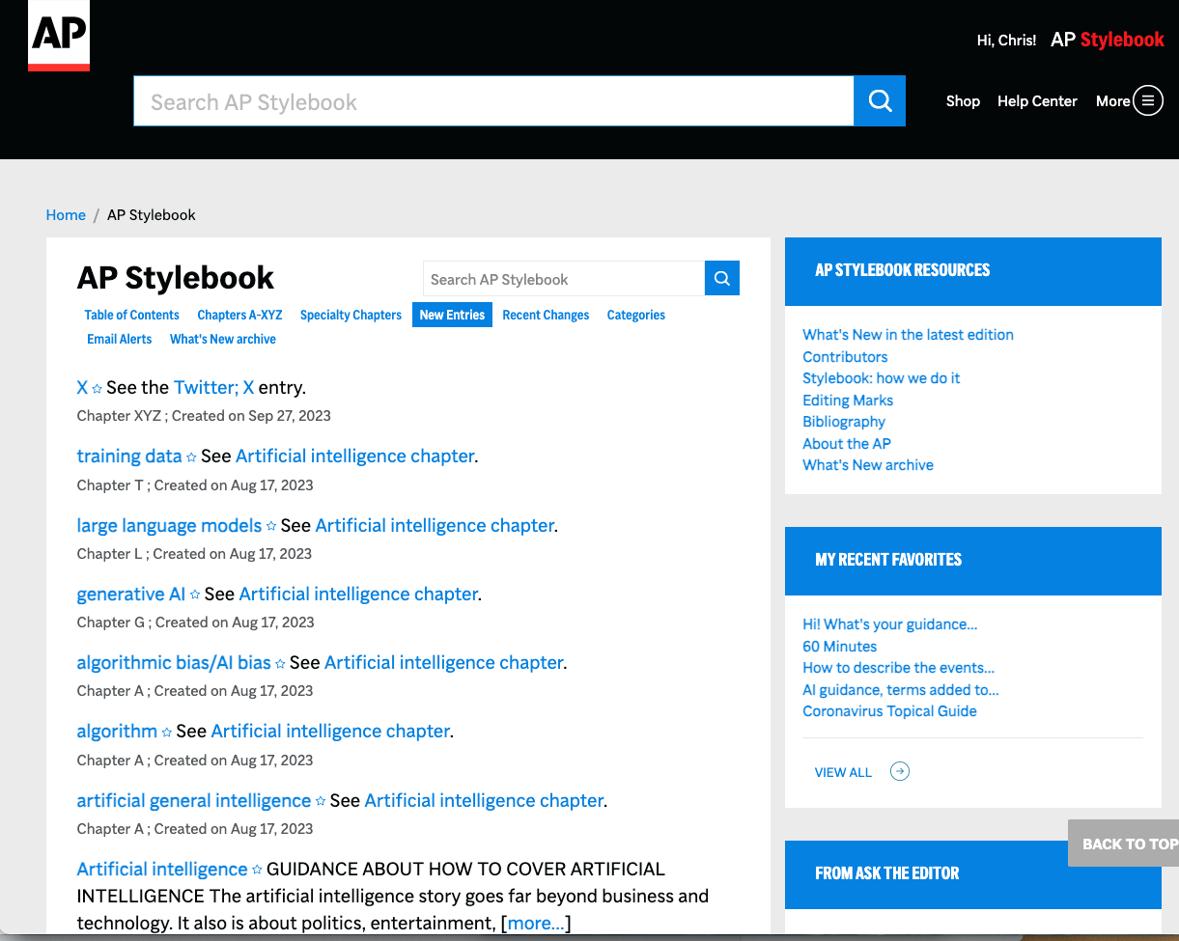Open the AI guidance, terms added to... favorite
The image size is (1179, 941).
901,689
